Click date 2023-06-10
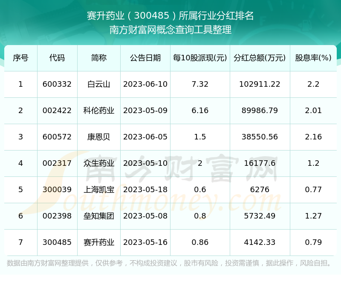 click(145, 84)
